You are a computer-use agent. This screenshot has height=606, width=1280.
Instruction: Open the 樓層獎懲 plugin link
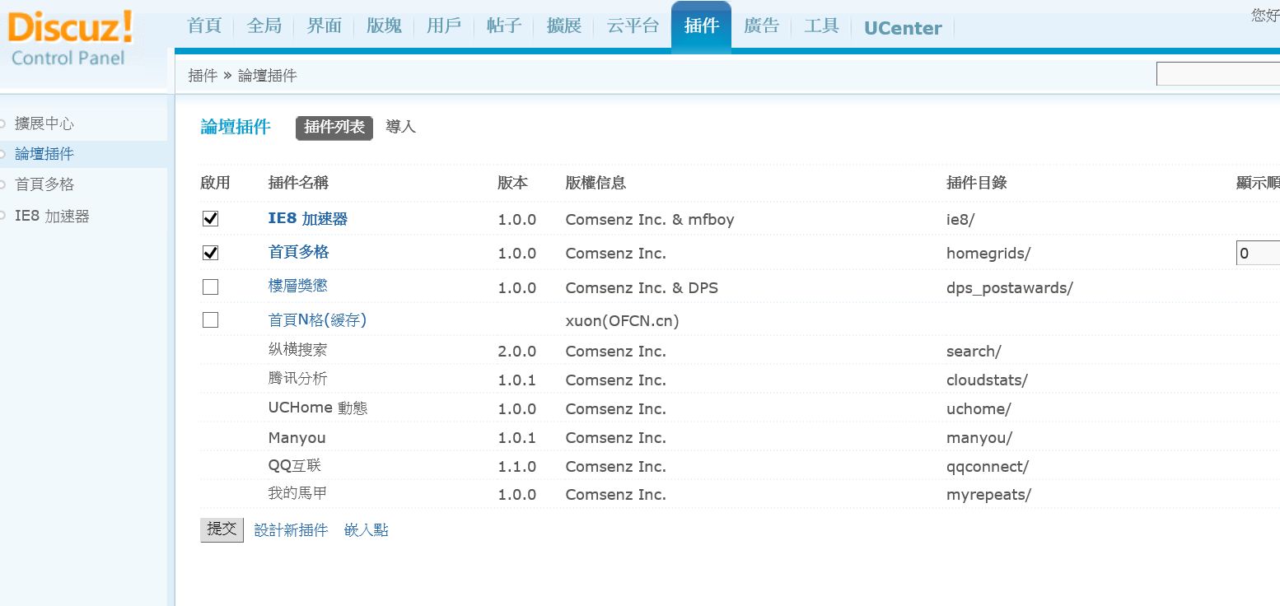[x=298, y=286]
